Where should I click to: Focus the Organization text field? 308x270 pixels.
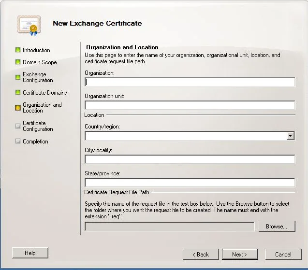click(190, 82)
